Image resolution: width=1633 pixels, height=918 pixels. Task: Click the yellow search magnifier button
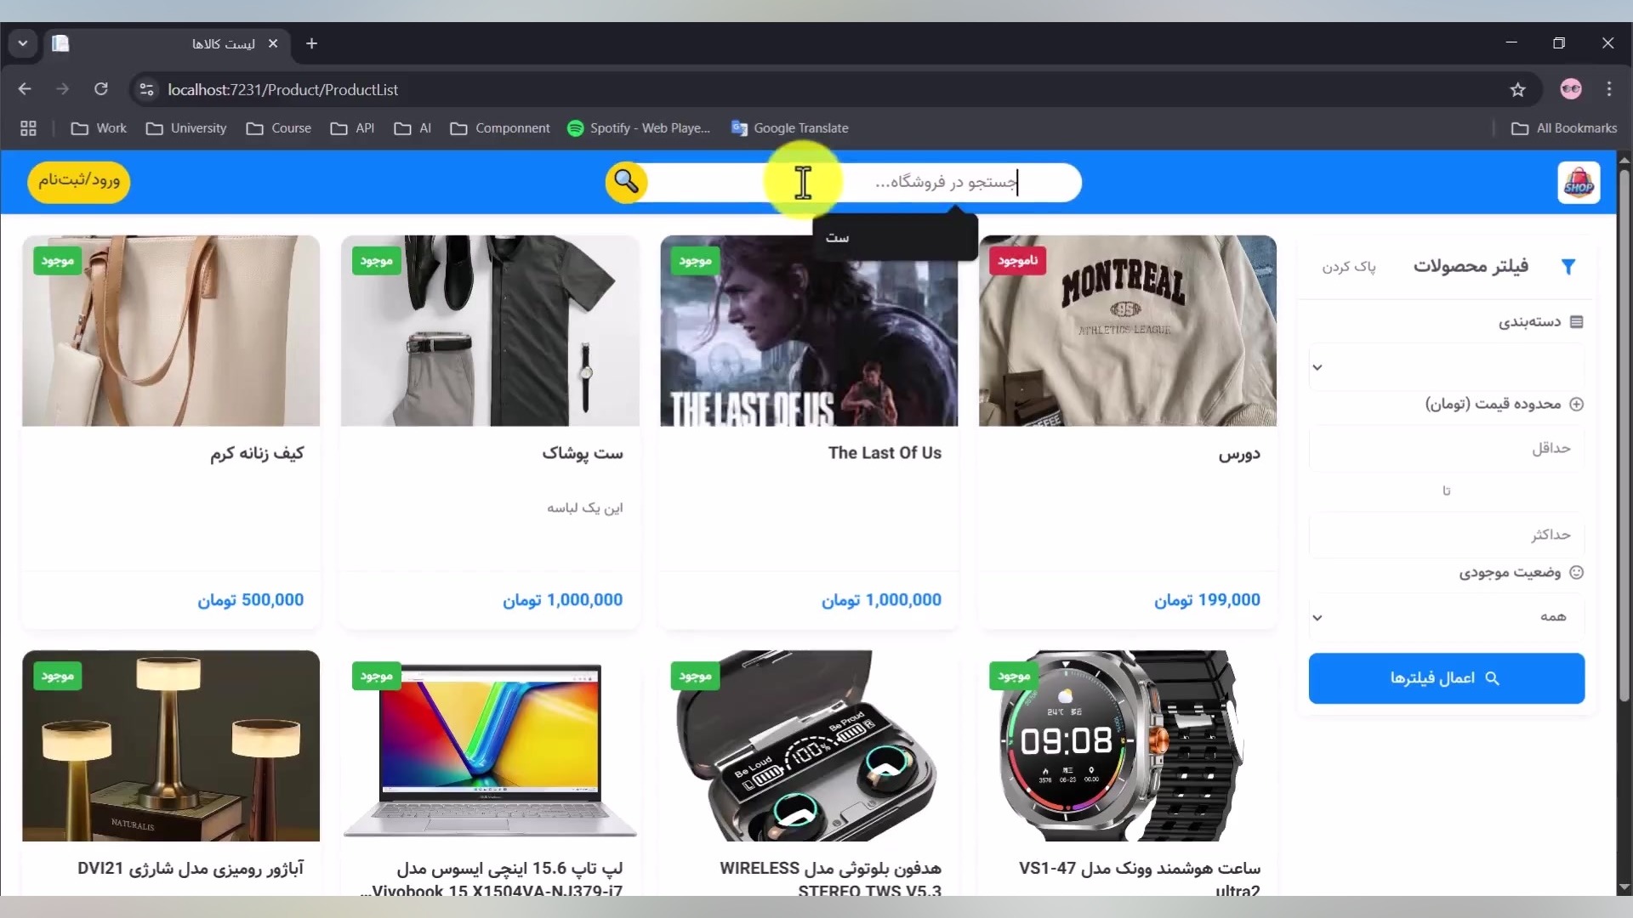click(x=627, y=182)
